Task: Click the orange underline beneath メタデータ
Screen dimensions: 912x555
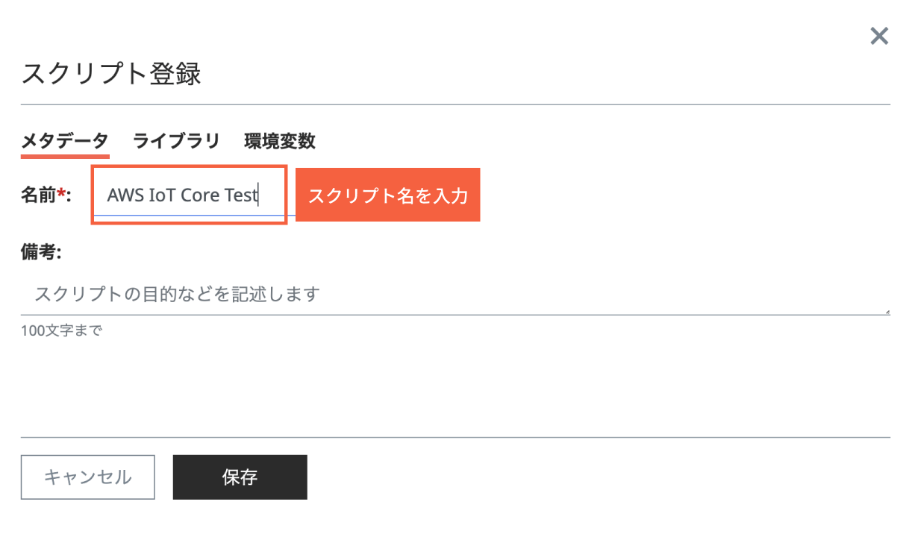Action: coord(65,157)
